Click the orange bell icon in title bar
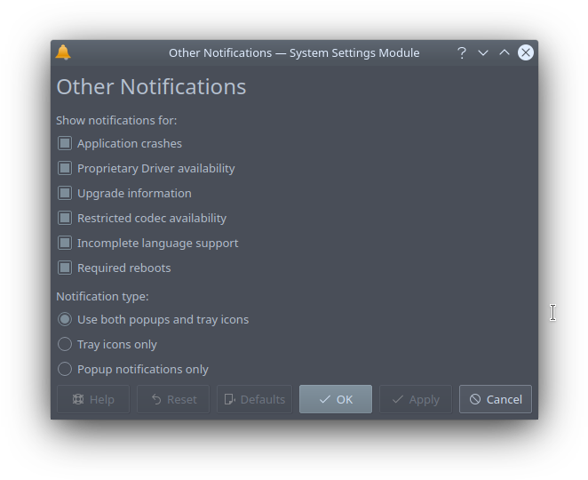The image size is (588, 480). (x=63, y=52)
